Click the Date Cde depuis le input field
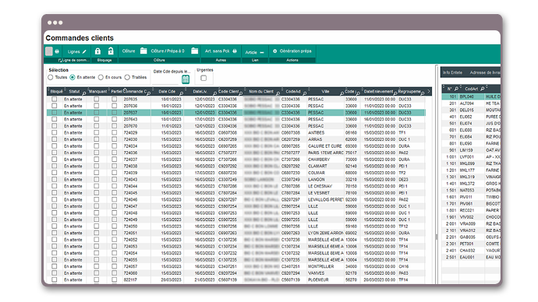 coord(166,79)
